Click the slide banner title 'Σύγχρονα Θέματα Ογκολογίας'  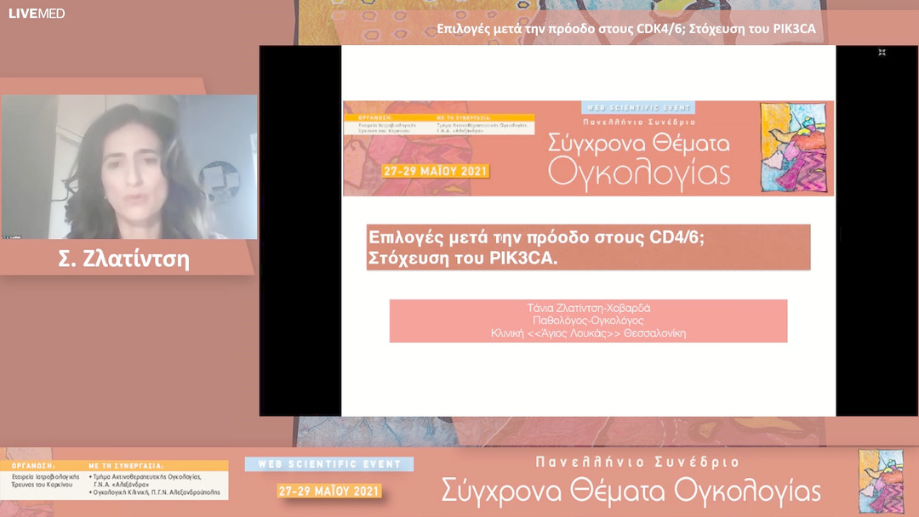pos(639,159)
